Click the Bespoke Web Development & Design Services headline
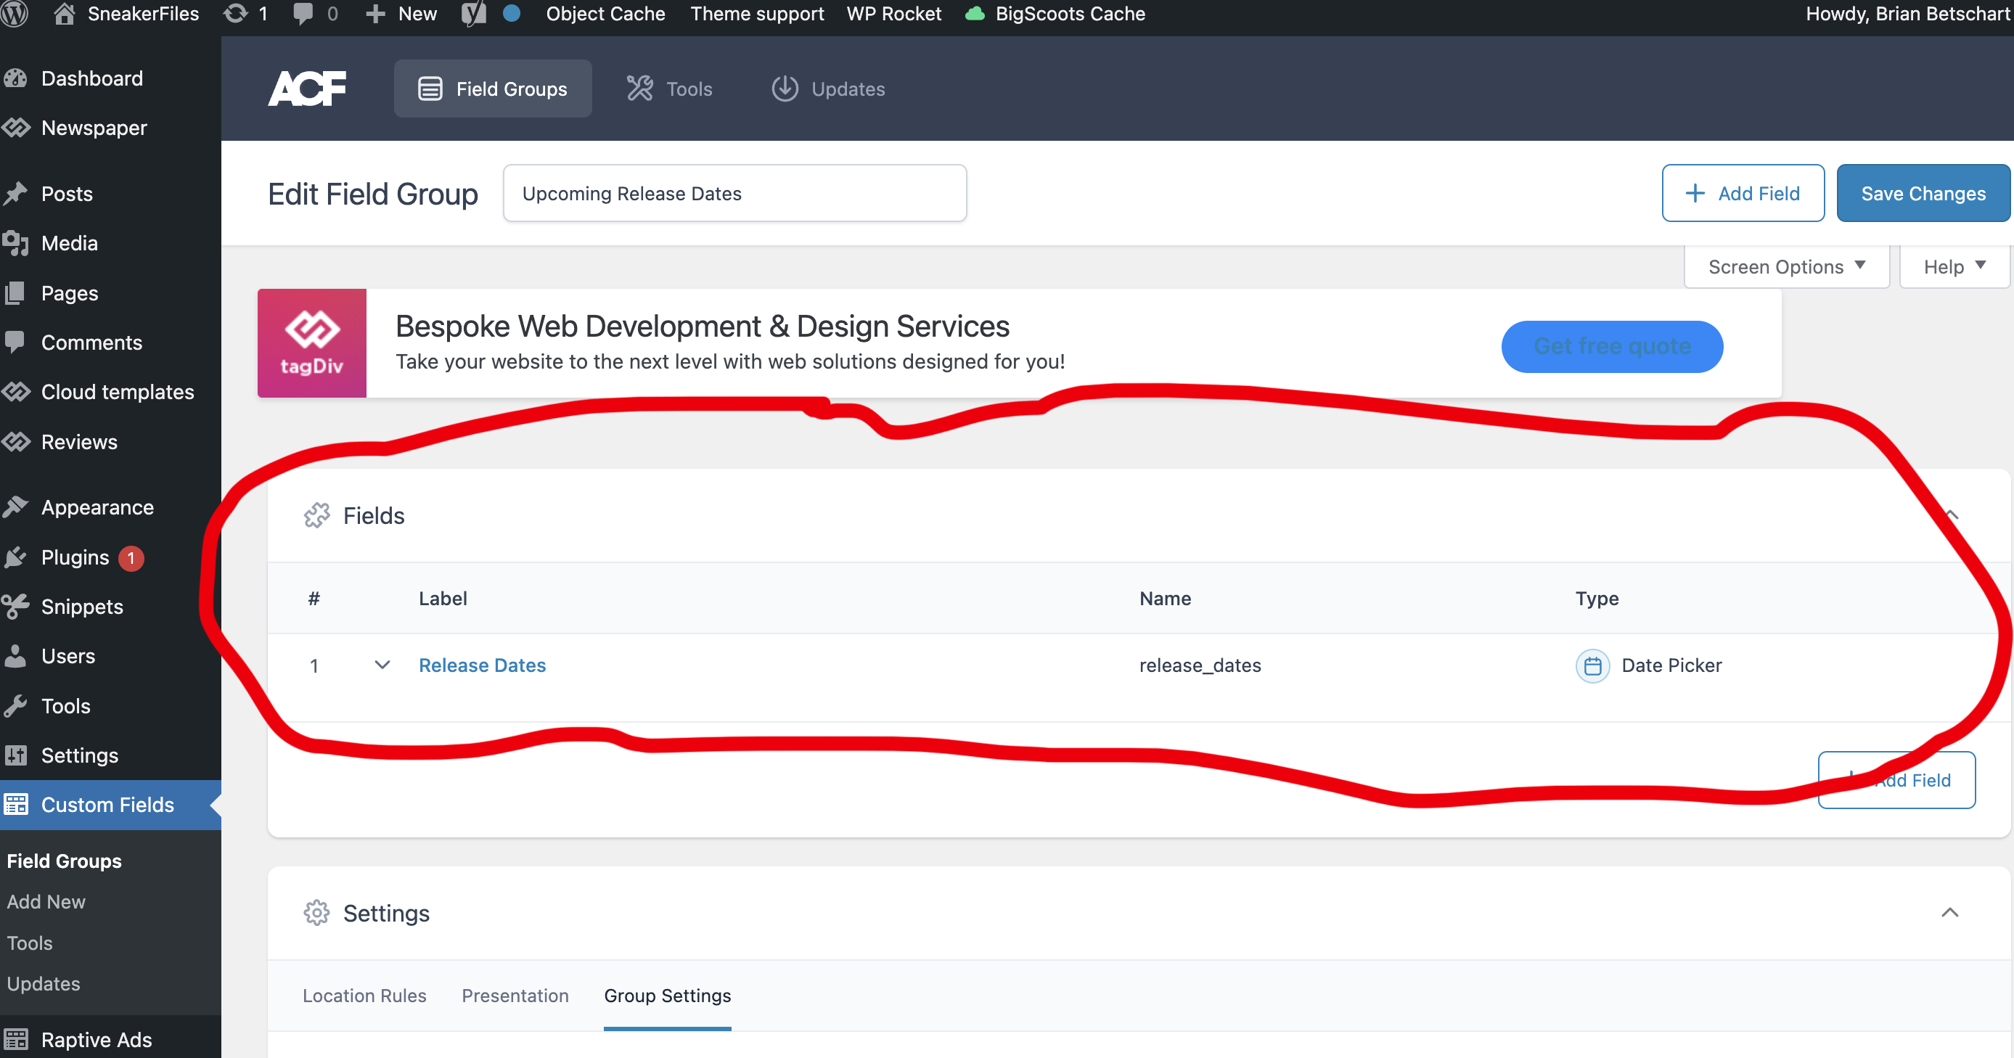2014x1058 pixels. (702, 326)
